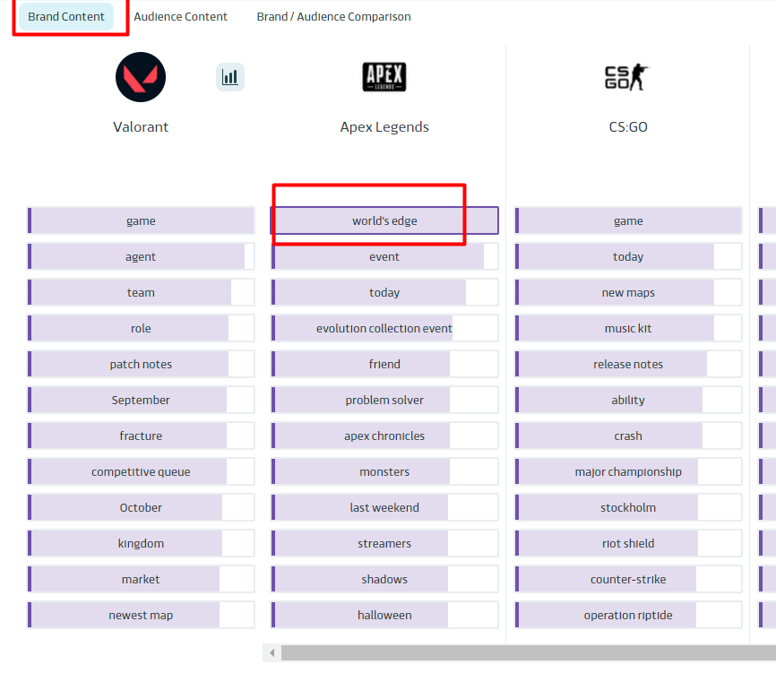This screenshot has width=776, height=673.
Task: Switch to the Brand Content tab
Action: pyautogui.click(x=66, y=16)
